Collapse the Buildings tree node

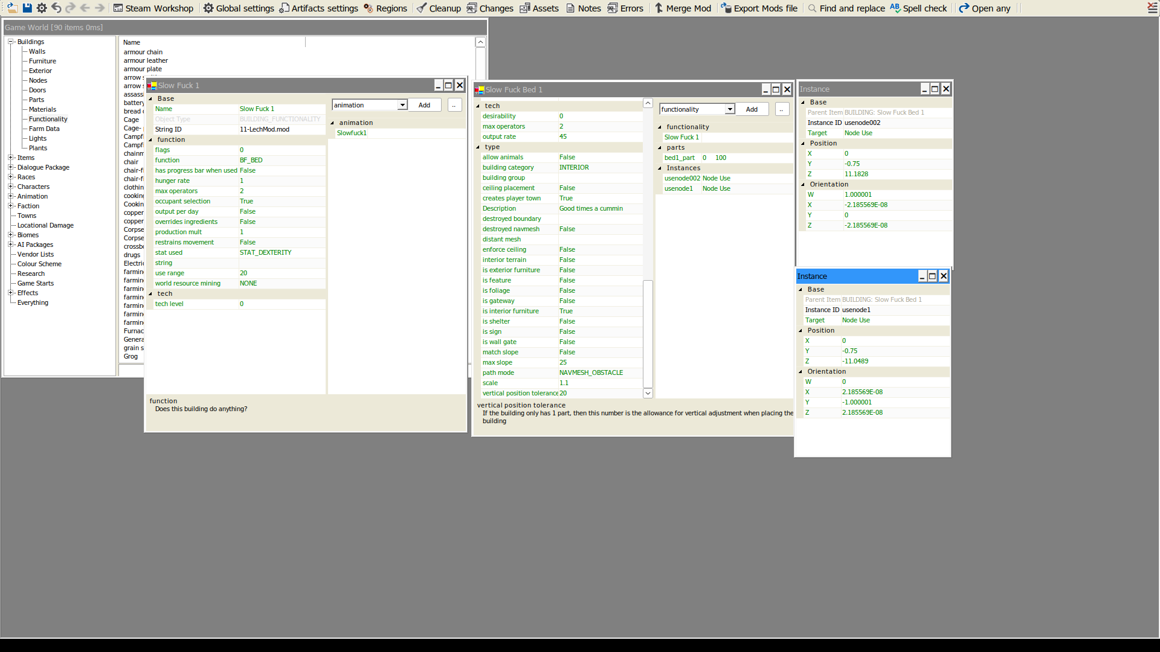tap(10, 42)
